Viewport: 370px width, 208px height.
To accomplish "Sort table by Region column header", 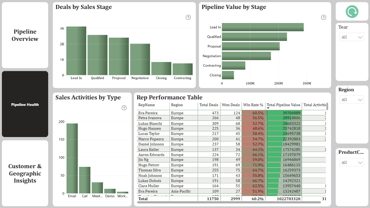I will pyautogui.click(x=177, y=105).
